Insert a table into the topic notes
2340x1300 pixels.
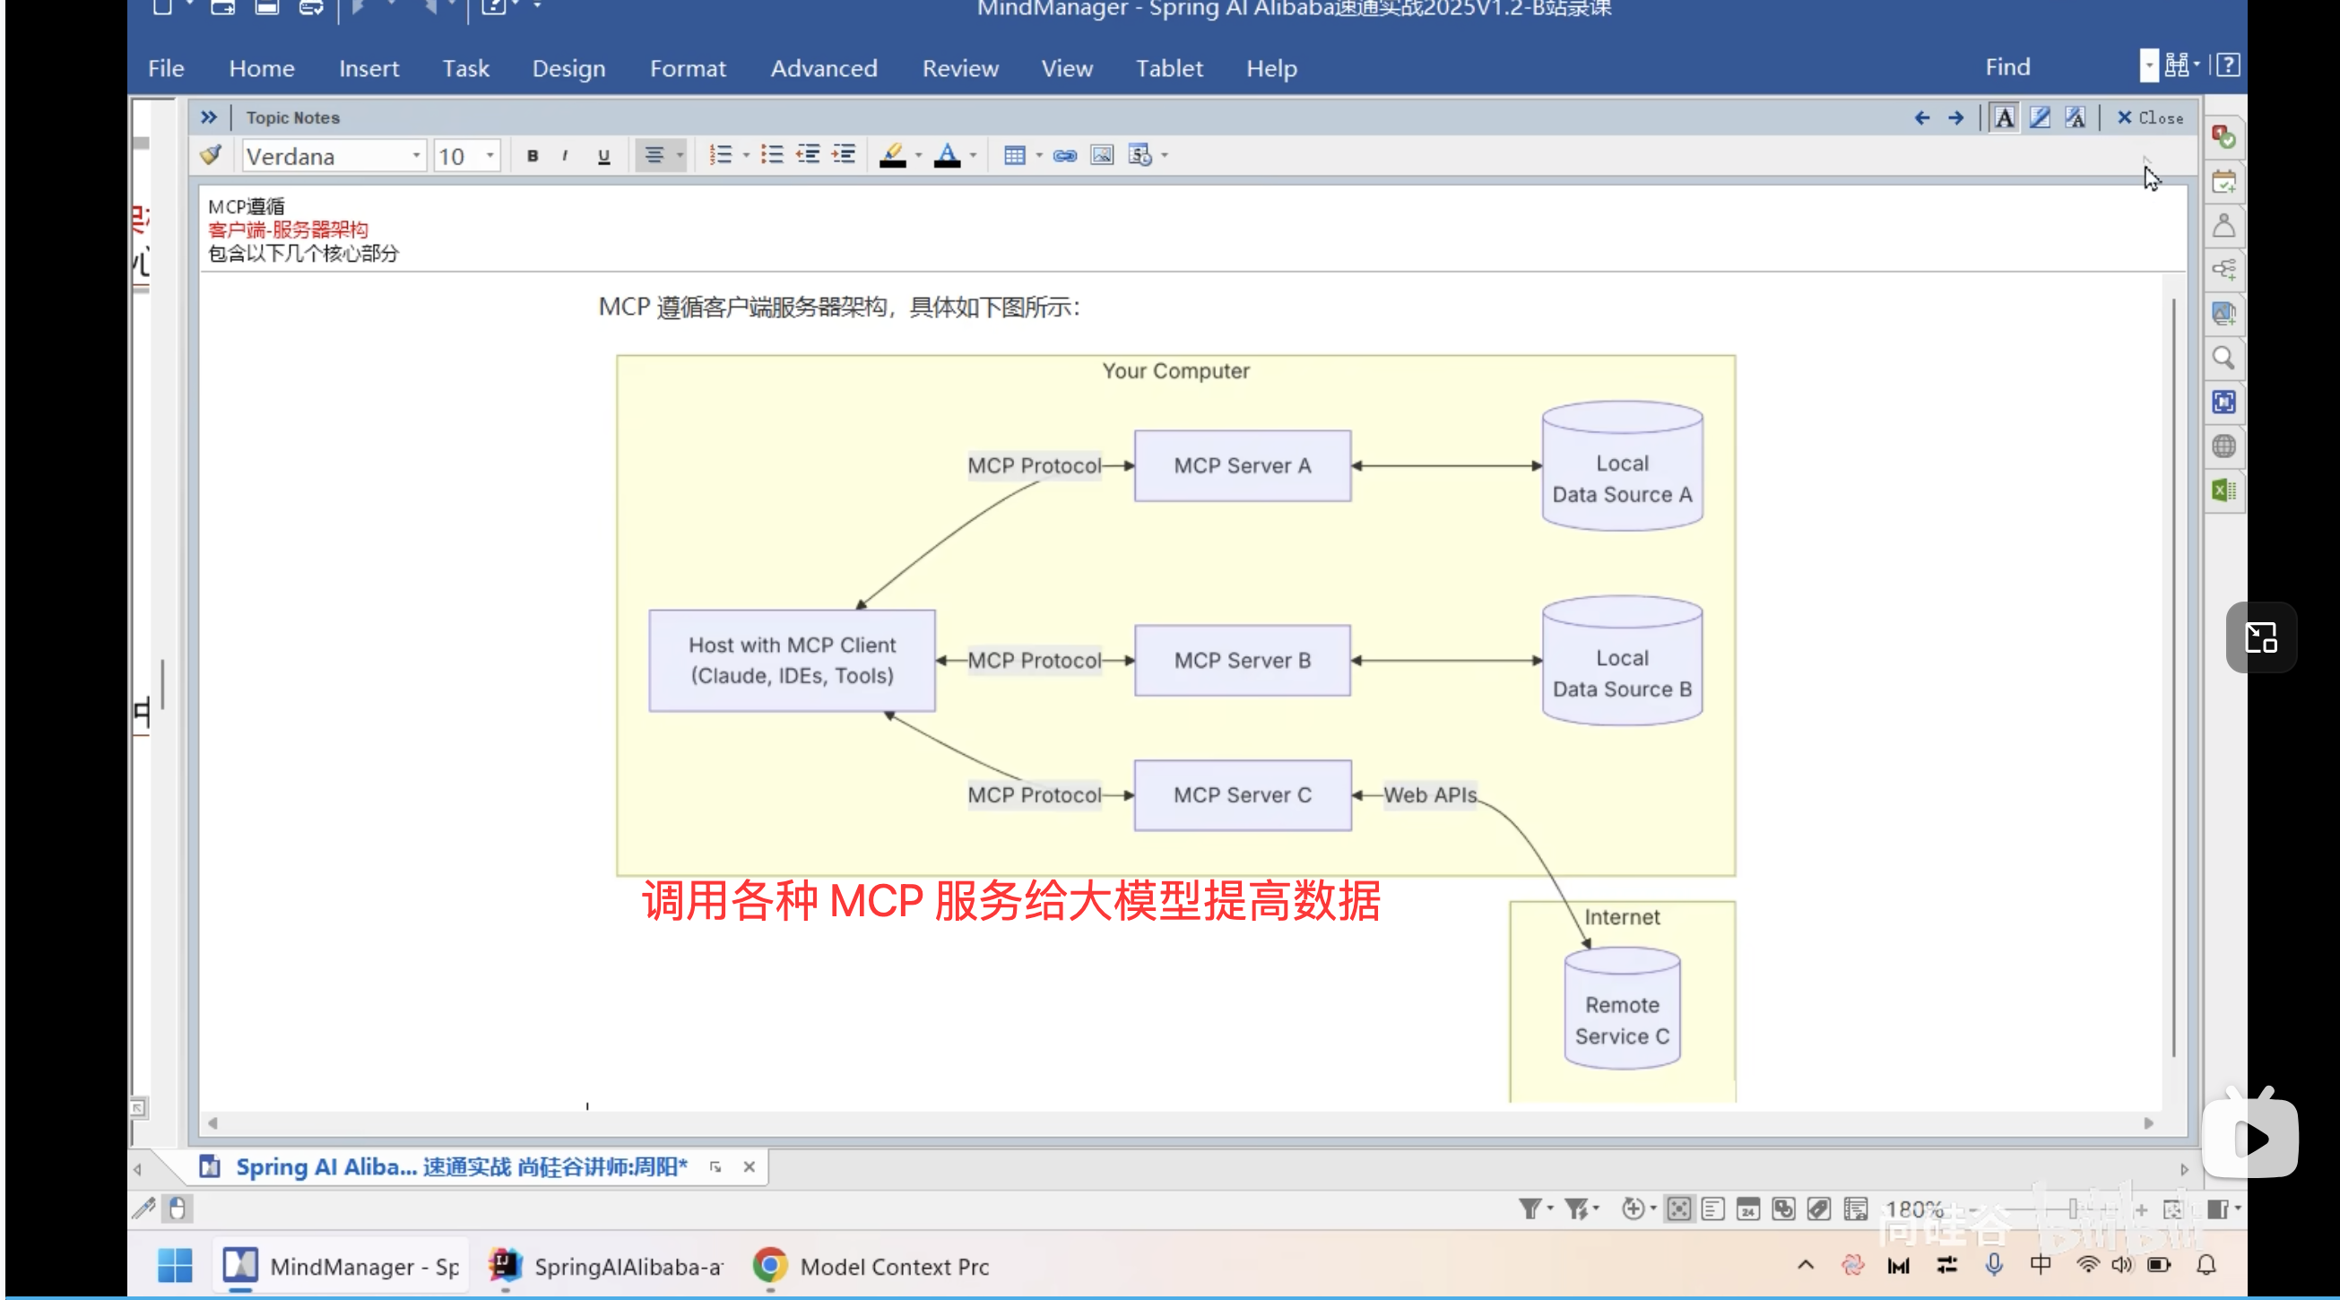(x=1016, y=154)
